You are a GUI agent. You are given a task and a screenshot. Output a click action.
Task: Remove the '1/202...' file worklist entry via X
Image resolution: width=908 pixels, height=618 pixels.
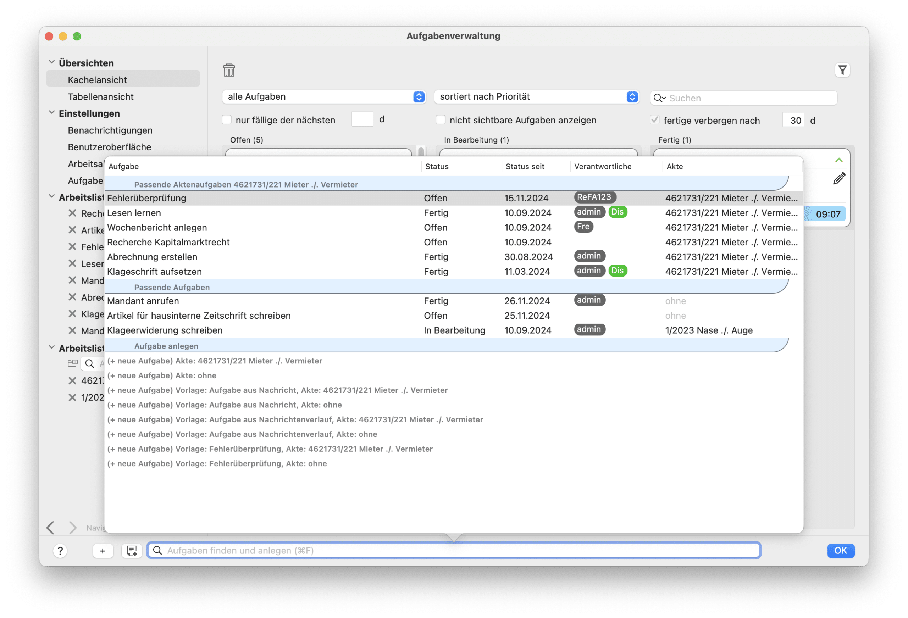click(72, 397)
